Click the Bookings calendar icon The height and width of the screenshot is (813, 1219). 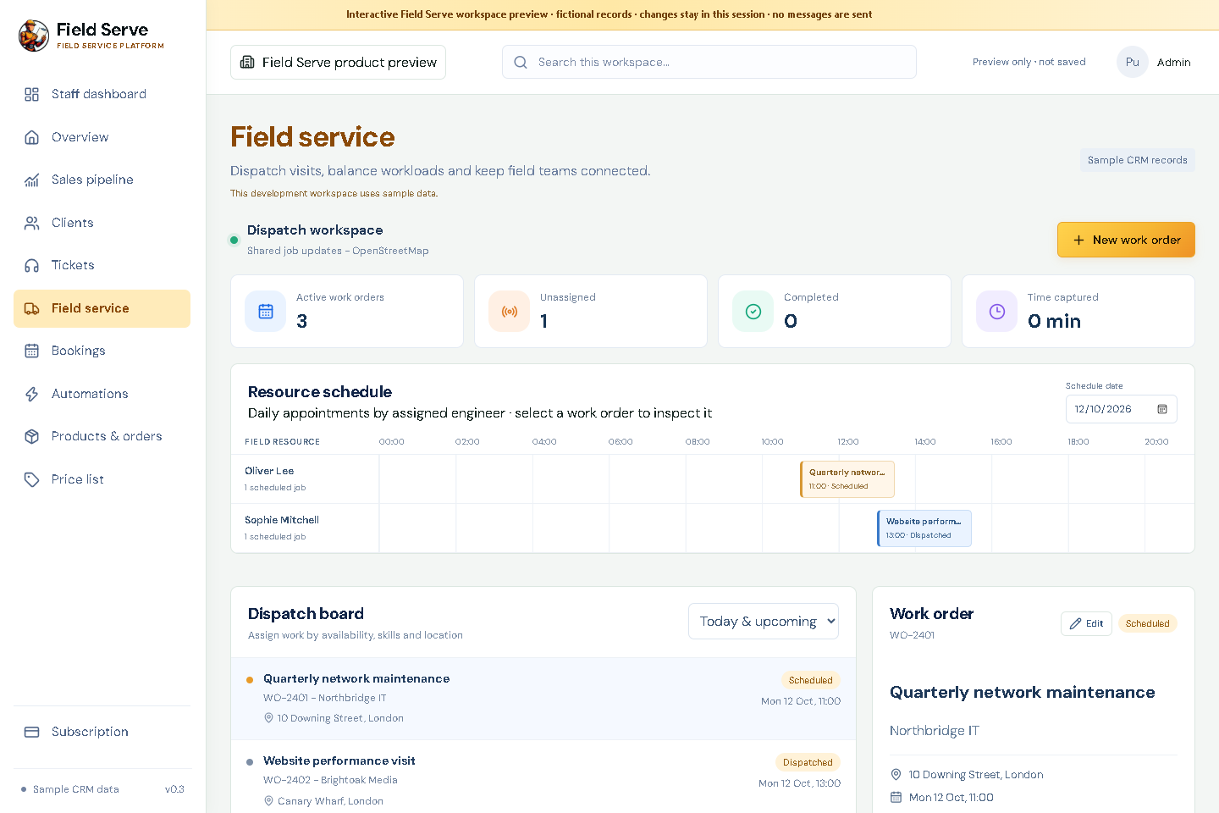[32, 351]
